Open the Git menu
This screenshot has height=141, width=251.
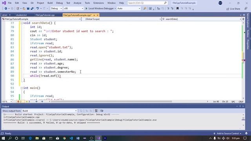[32, 3]
